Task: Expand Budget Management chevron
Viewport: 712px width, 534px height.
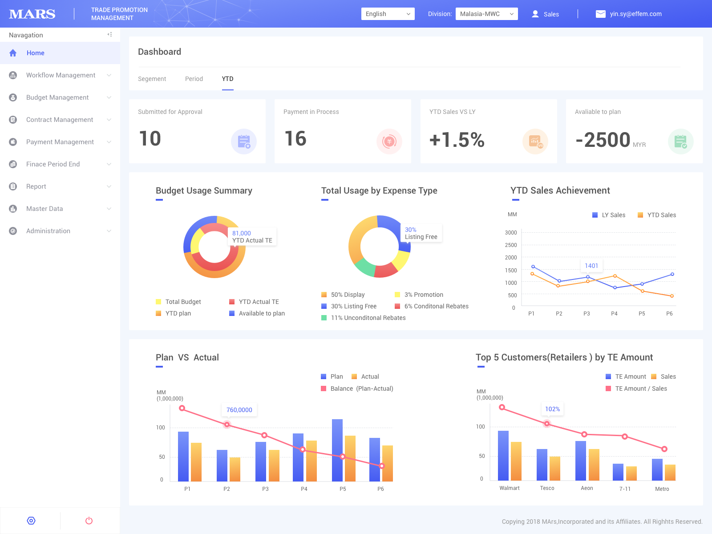Action: (x=109, y=97)
